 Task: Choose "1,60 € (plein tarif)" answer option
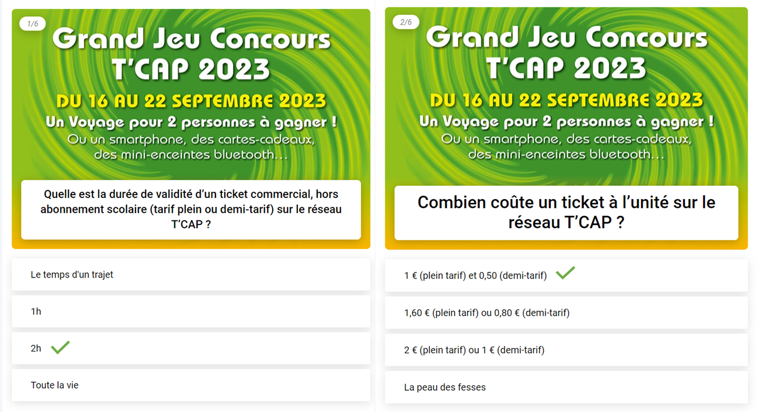pos(566,312)
